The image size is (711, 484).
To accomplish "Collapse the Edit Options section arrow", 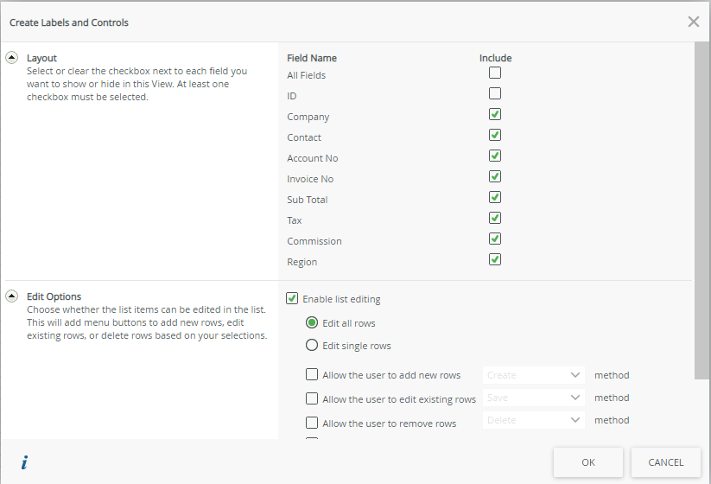I will click(12, 296).
